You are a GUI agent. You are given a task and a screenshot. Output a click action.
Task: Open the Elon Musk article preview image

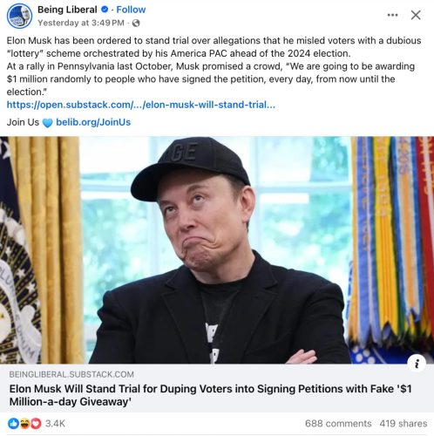217,250
